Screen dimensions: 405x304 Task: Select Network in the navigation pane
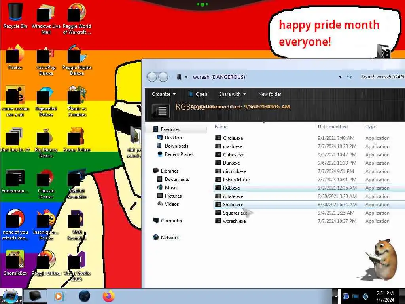click(170, 237)
